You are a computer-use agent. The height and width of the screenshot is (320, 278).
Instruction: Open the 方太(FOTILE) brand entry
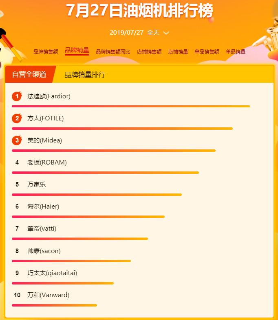coord(46,118)
